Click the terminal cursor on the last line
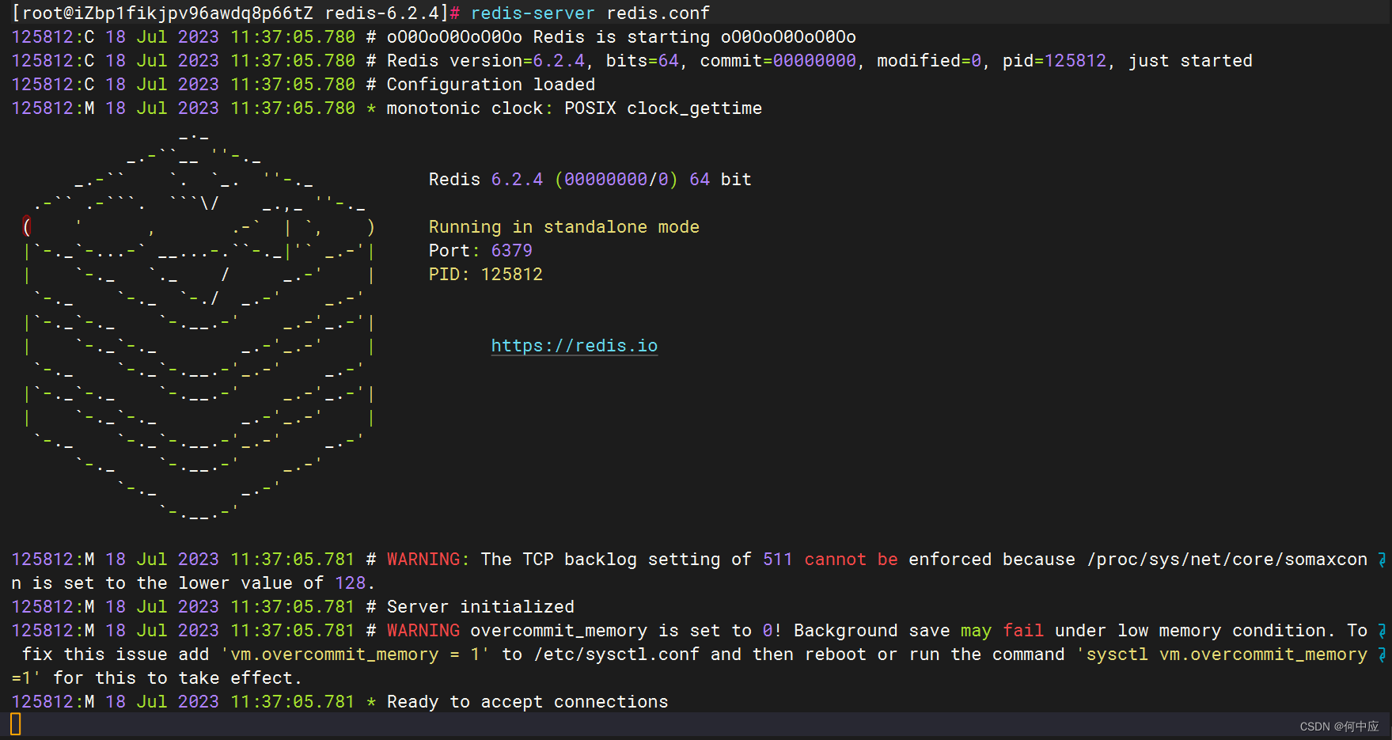 tap(16, 724)
